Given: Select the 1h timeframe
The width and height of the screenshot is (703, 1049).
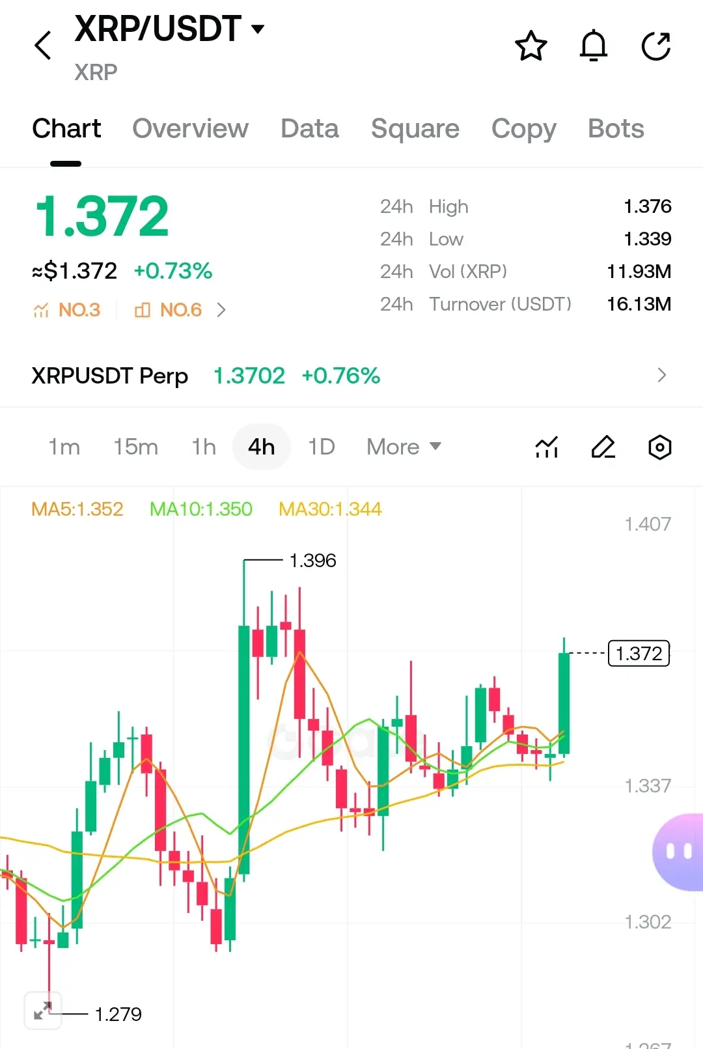Looking at the screenshot, I should [x=204, y=447].
